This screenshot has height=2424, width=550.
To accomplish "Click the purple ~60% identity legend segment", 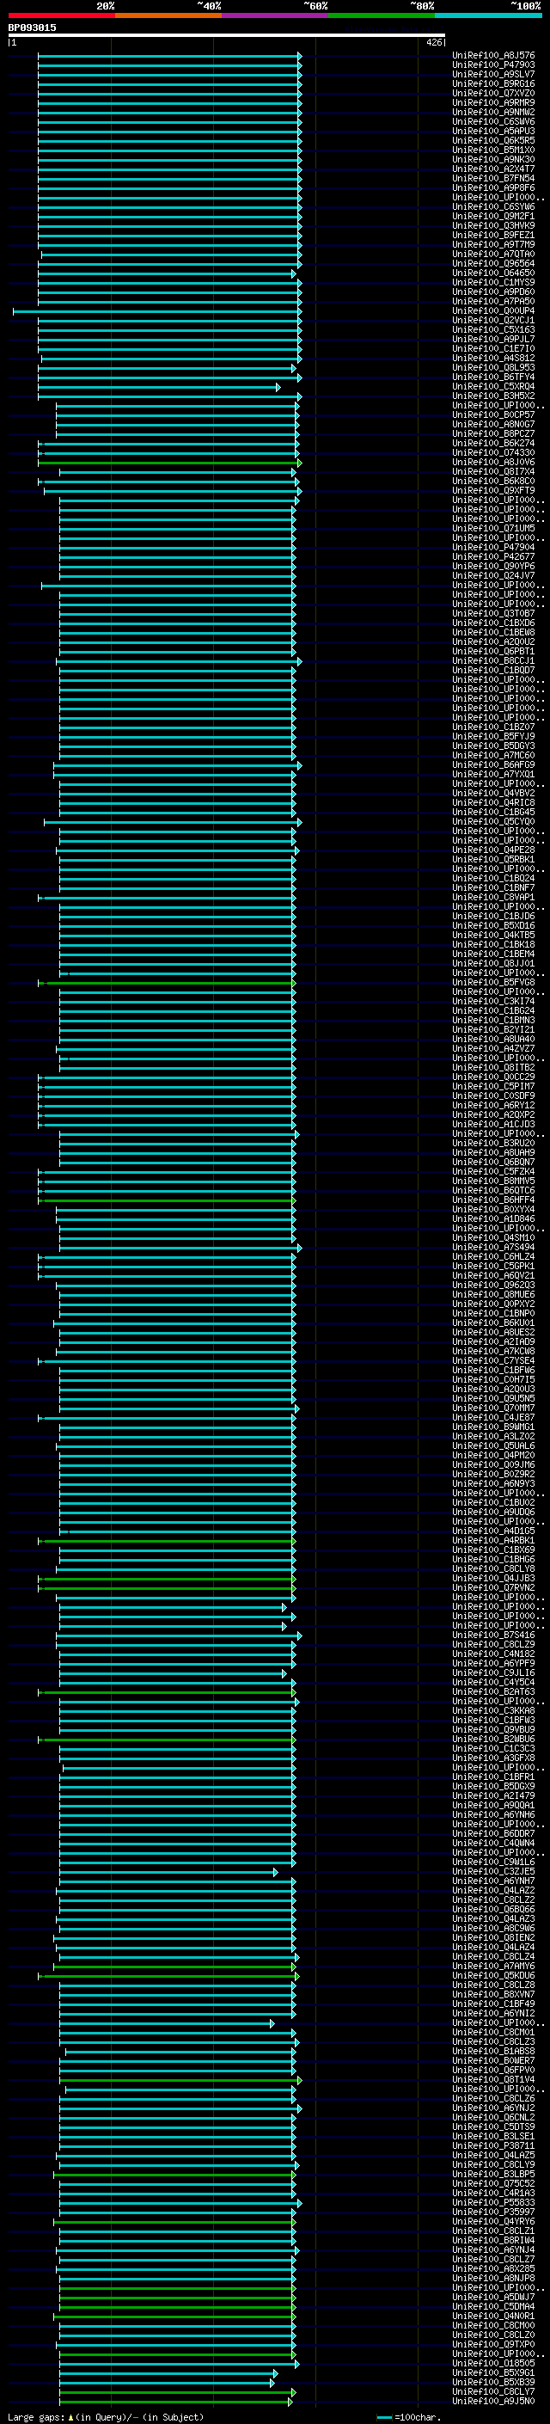I will click(274, 15).
